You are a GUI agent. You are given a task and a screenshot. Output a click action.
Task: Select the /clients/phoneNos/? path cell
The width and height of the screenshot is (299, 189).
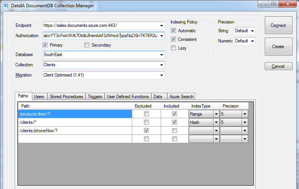[75, 131]
